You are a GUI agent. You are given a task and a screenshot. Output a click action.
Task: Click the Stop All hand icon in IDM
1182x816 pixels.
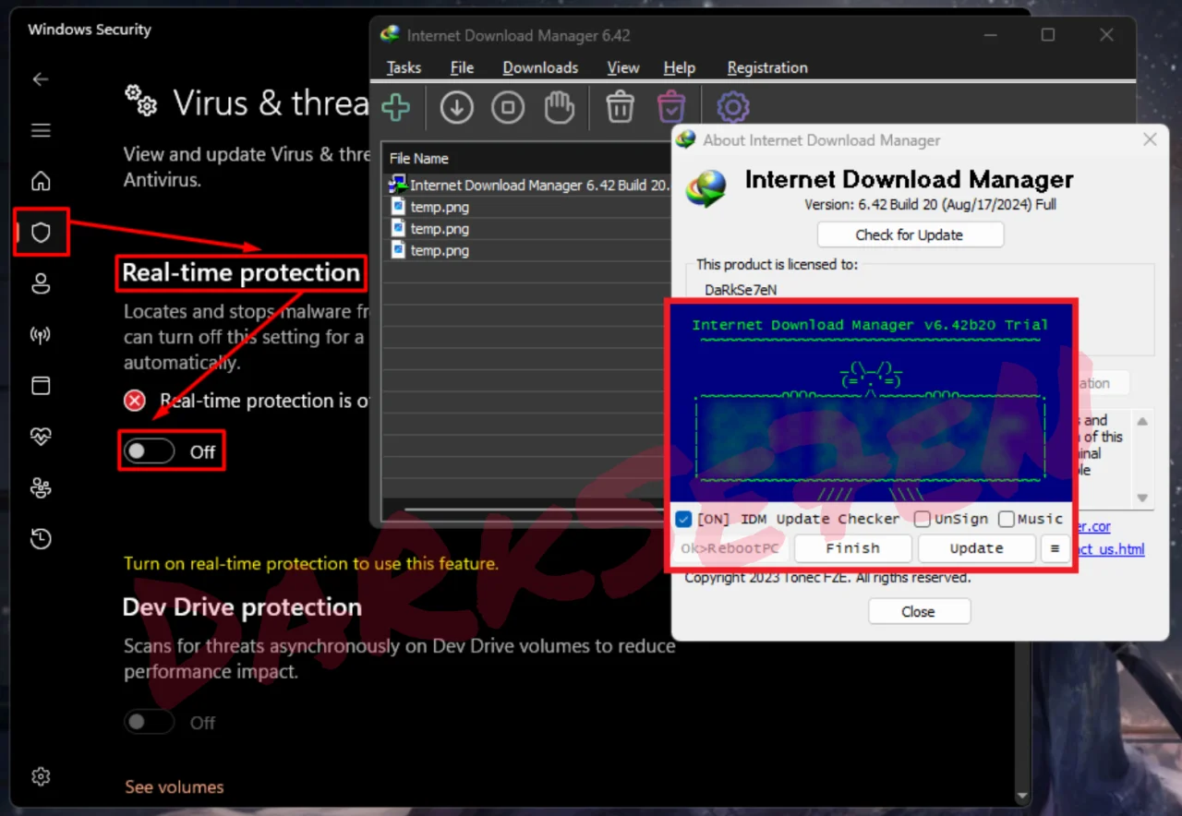[x=559, y=108]
